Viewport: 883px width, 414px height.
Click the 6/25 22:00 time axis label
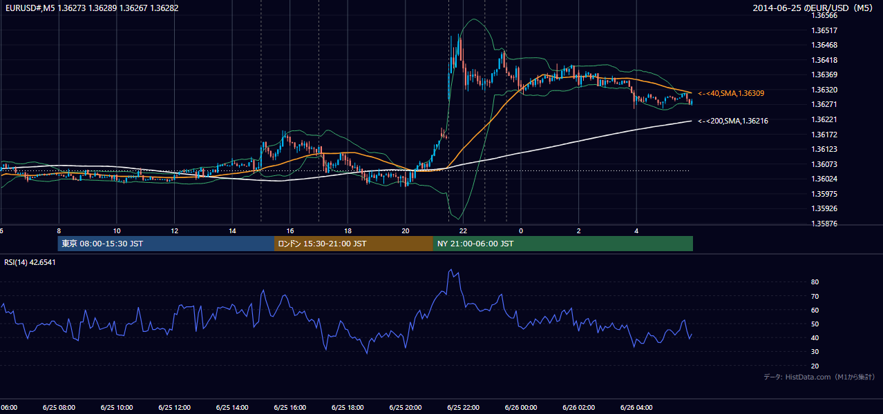(463, 408)
